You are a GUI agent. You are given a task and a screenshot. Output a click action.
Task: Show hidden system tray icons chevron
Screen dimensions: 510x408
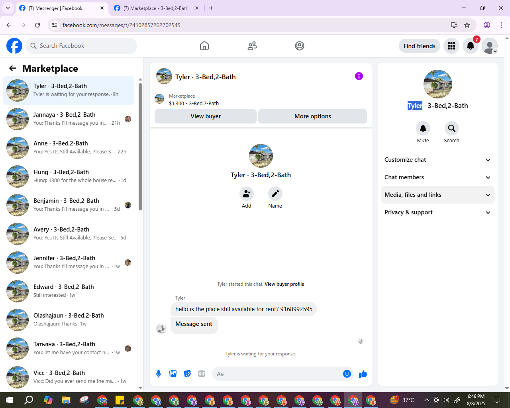427,400
